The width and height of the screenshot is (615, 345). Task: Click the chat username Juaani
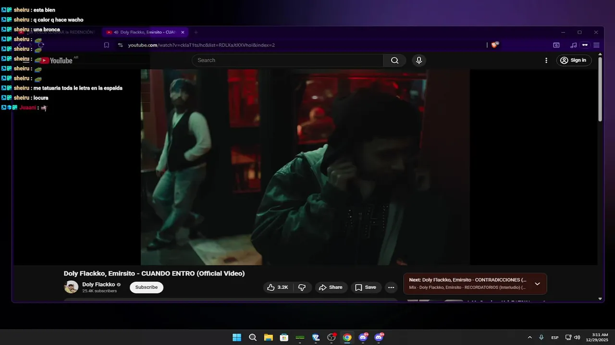tap(28, 108)
